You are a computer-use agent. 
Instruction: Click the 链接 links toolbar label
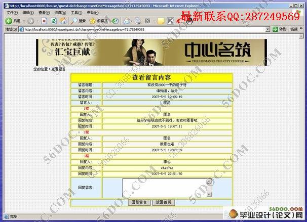[x=294, y=29]
